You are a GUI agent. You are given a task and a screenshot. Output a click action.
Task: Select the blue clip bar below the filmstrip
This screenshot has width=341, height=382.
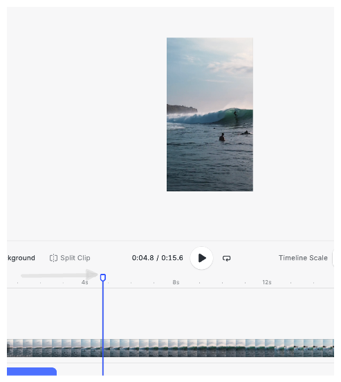32,372
